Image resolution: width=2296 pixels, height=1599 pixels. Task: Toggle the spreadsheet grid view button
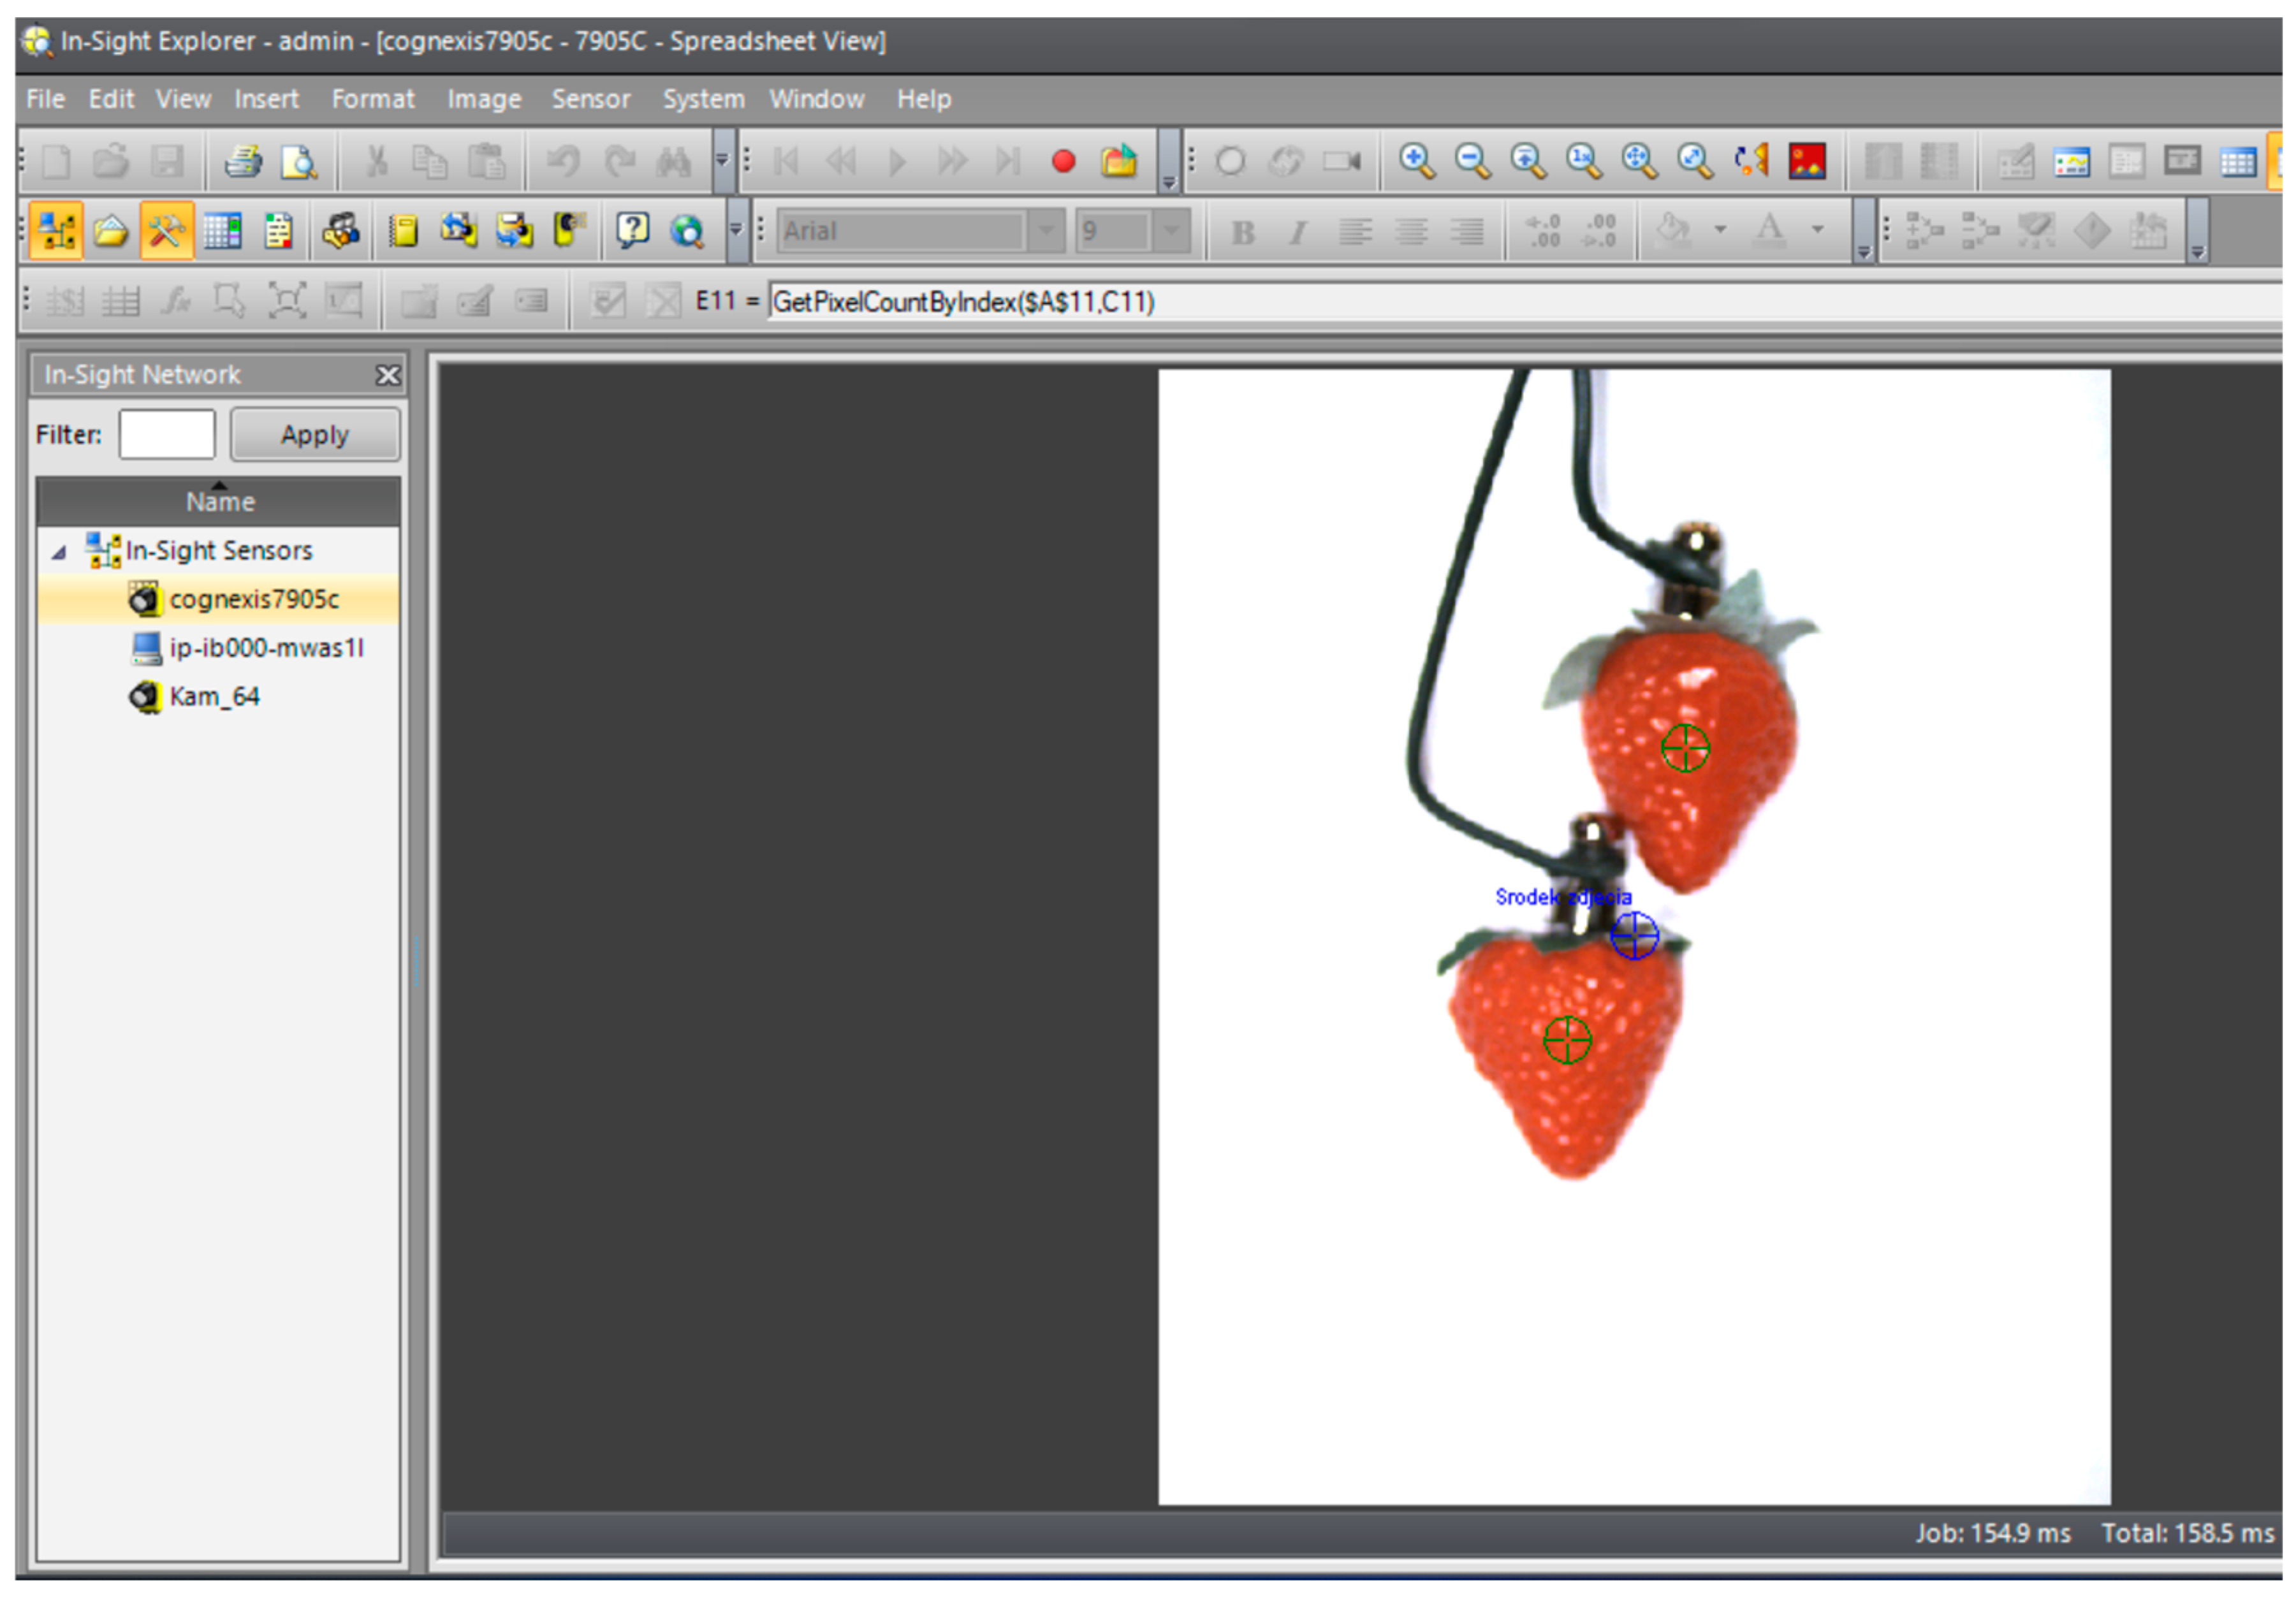coord(222,231)
